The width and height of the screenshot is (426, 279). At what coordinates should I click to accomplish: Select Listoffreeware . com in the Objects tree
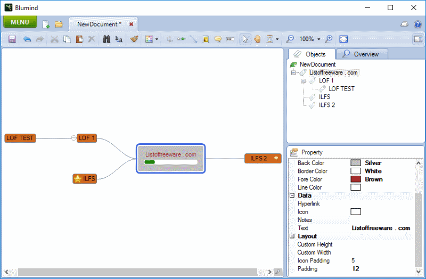pos(333,72)
